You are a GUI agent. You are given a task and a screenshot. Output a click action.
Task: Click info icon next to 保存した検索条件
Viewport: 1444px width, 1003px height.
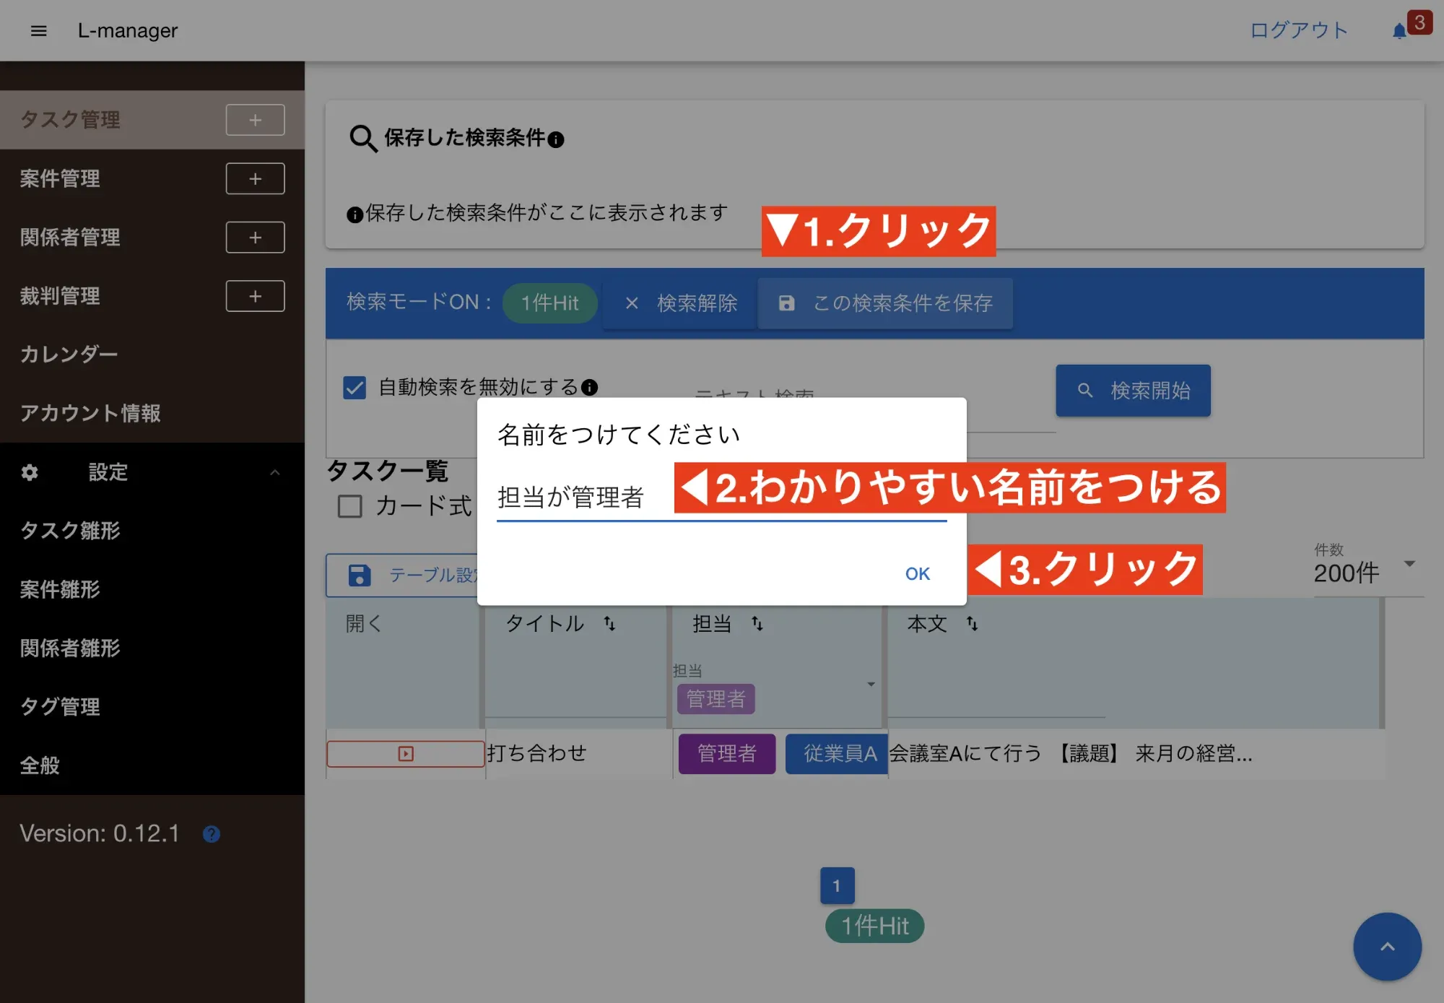tap(556, 139)
